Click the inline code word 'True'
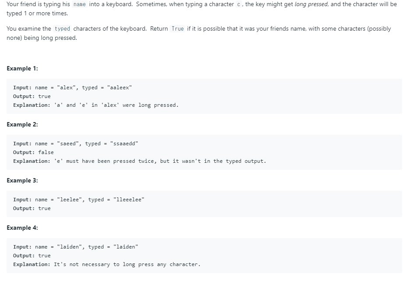404x284 pixels. point(178,29)
